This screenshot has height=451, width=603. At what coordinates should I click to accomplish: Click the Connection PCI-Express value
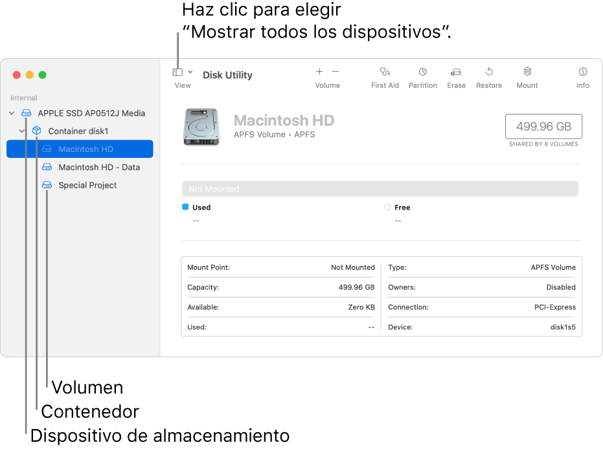pyautogui.click(x=554, y=307)
